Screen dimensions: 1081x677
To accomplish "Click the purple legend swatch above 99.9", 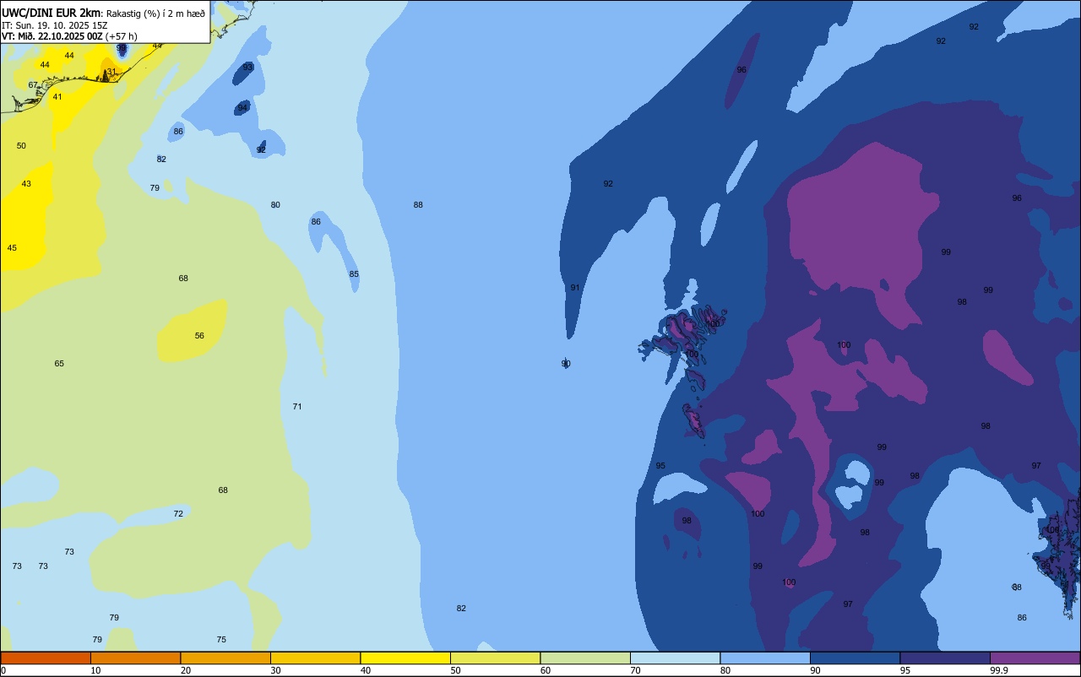I will pyautogui.click(x=1035, y=658).
